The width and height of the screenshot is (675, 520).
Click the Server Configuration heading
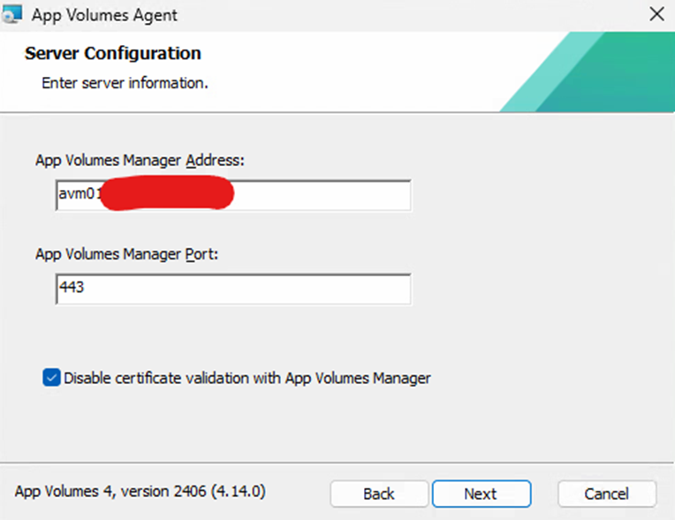click(113, 54)
